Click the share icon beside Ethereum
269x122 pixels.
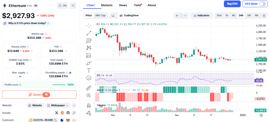point(73,5)
